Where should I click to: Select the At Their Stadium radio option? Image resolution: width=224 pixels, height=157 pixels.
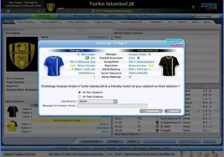(80, 97)
